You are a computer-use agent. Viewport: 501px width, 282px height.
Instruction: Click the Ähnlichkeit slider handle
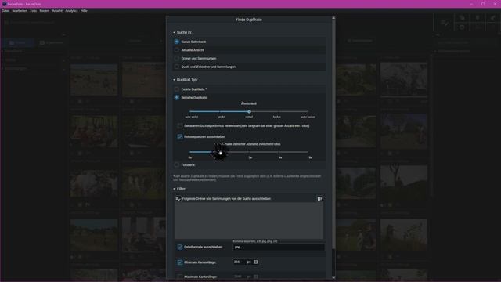click(x=249, y=111)
